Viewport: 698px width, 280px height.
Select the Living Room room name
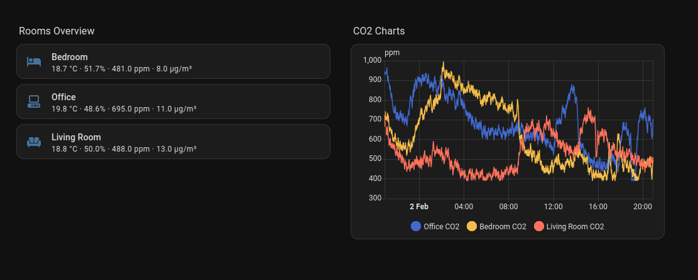click(x=76, y=137)
